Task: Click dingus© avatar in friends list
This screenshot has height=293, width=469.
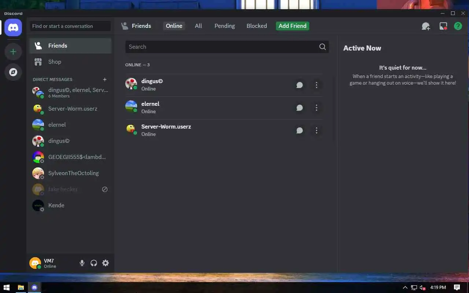Action: pos(131,84)
